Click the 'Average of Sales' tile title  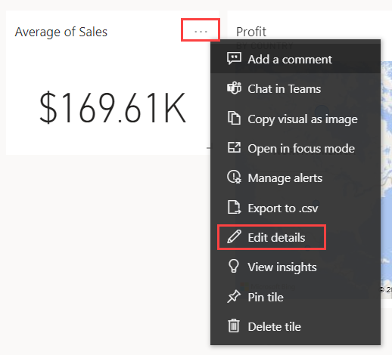pyautogui.click(x=61, y=32)
